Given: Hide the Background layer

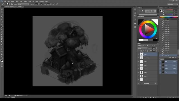Looking at the screenshot, I should pos(138,84).
